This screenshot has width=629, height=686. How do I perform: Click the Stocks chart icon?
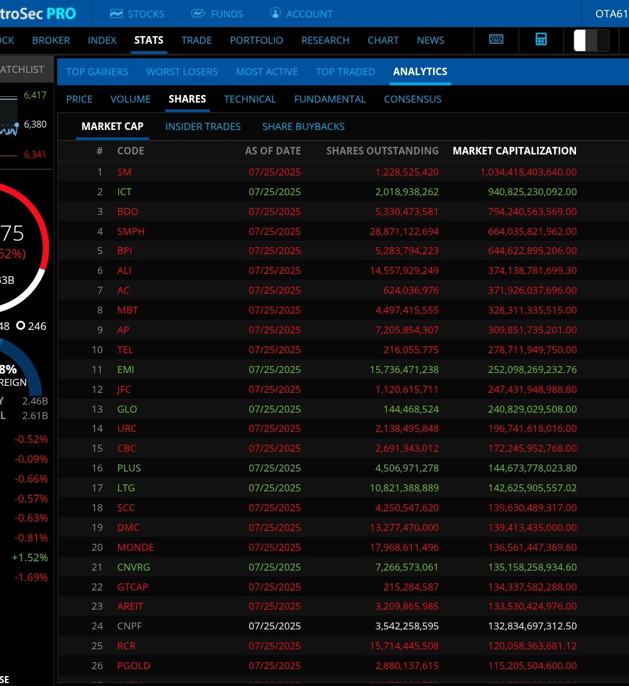pyautogui.click(x=116, y=13)
